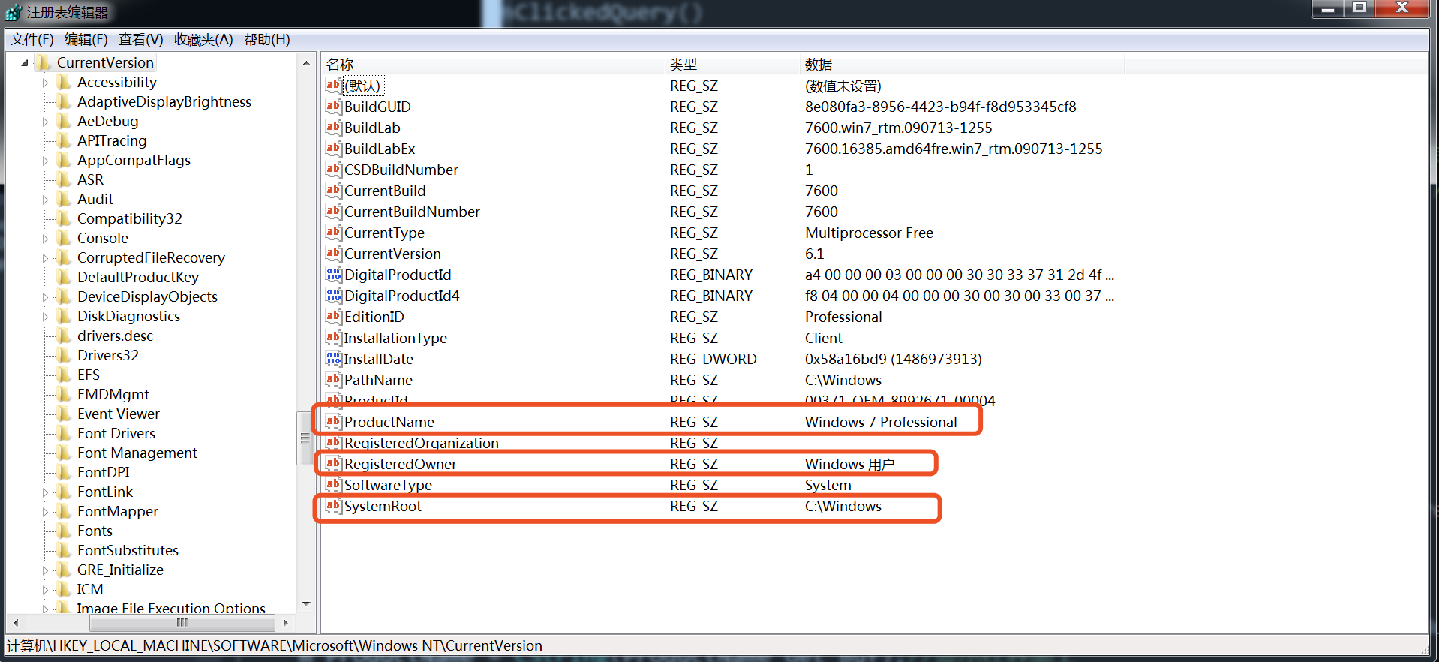
Task: Expand the GRE_Initialize tree node
Action: pyautogui.click(x=45, y=570)
